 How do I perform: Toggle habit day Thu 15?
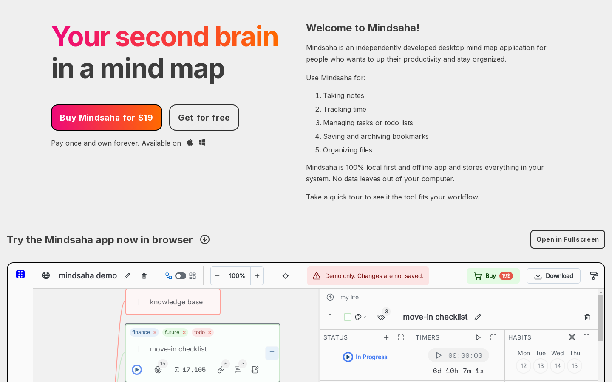(x=575, y=366)
